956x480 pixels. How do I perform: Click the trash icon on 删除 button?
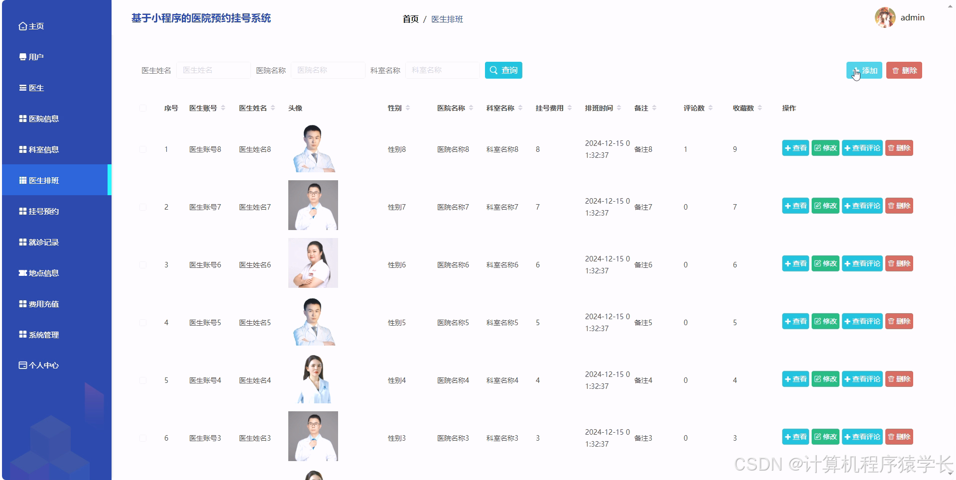pos(895,70)
